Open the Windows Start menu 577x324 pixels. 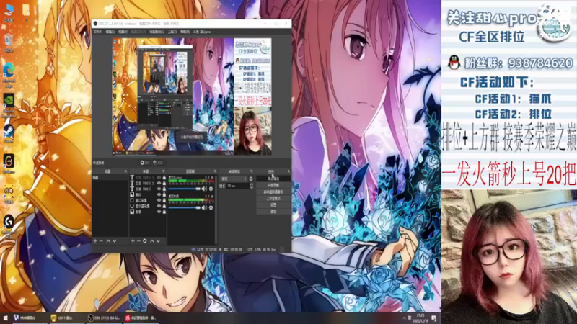point(5,318)
